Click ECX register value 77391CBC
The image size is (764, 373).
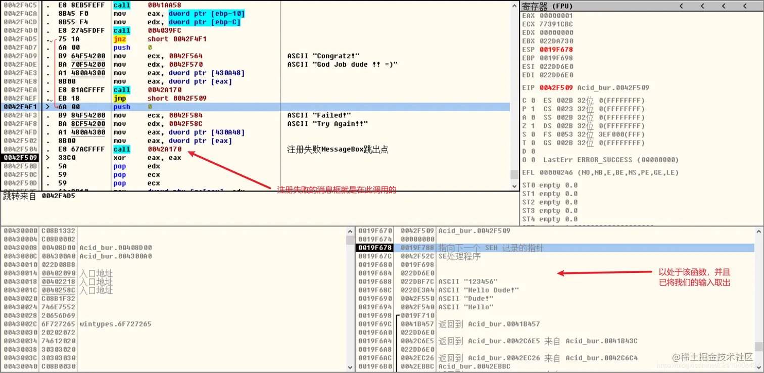coord(556,24)
